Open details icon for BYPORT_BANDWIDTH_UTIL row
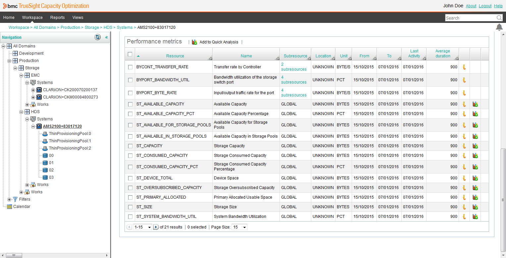 pyautogui.click(x=464, y=80)
